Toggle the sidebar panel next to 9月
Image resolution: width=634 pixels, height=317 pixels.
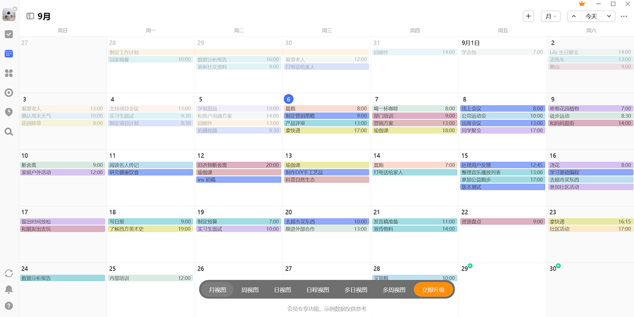tap(30, 16)
